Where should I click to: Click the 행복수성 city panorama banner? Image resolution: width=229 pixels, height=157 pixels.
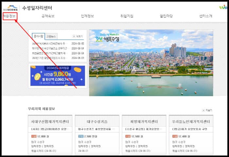(x=151, y=63)
